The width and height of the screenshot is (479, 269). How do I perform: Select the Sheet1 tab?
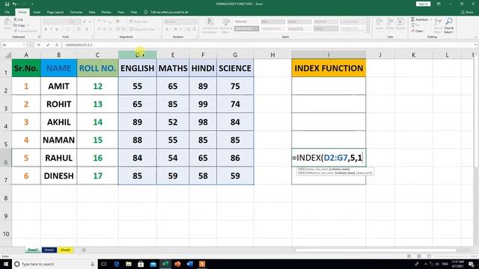pyautogui.click(x=33, y=250)
